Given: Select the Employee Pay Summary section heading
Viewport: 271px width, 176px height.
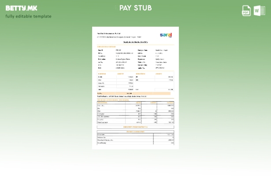Looking at the screenshot, I should pyautogui.click(x=107, y=46).
